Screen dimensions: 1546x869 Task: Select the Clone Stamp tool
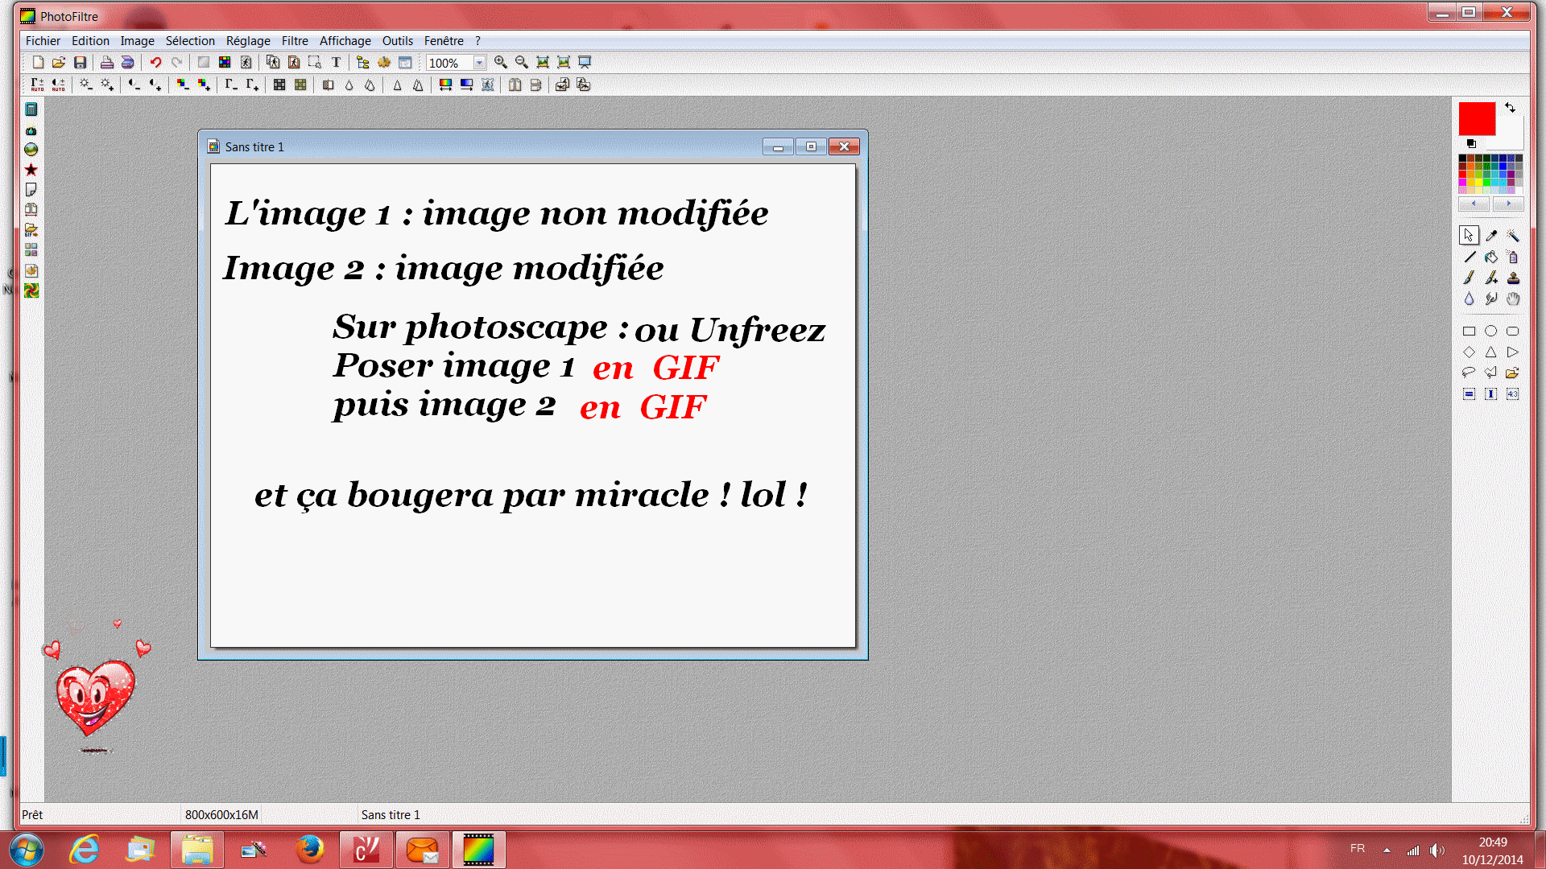1513,278
